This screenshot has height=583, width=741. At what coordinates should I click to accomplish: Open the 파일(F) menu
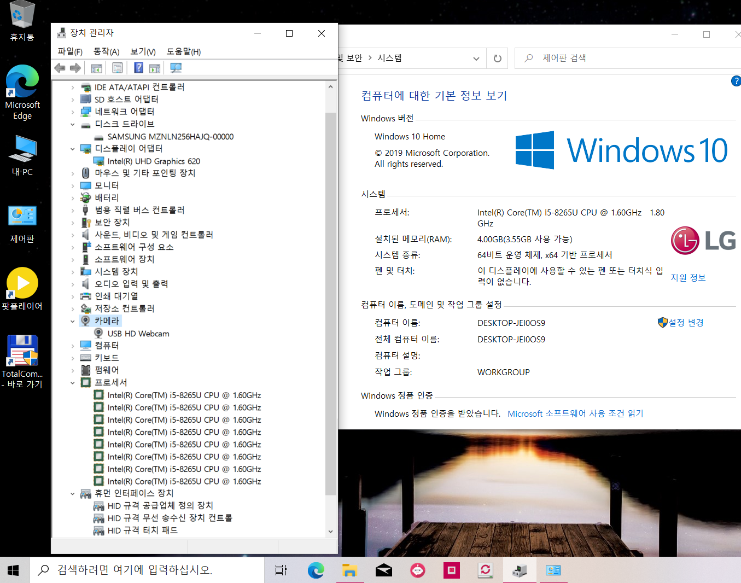[x=70, y=51]
